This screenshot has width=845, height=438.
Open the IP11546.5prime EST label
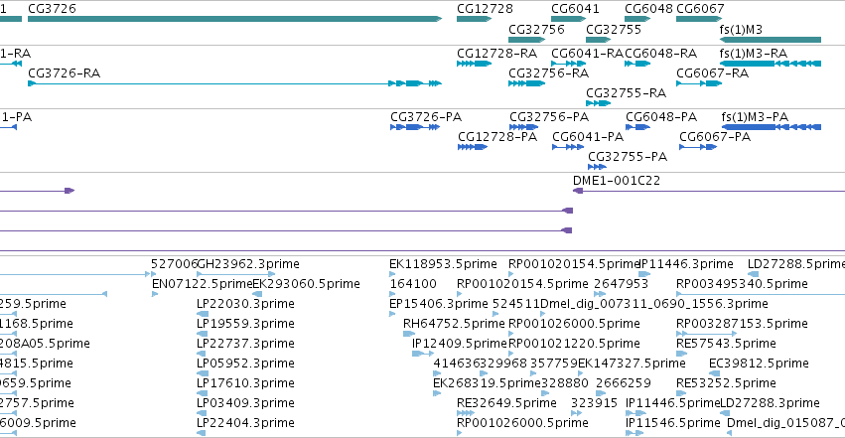tap(673, 423)
